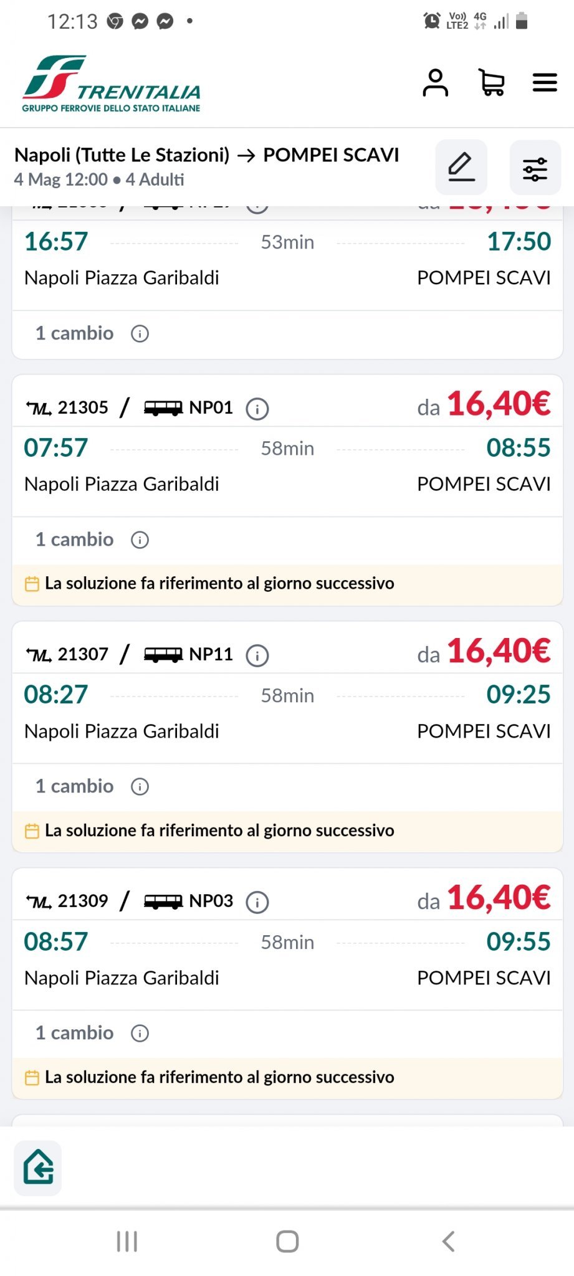Show info for train 21307 / NP11

(257, 655)
